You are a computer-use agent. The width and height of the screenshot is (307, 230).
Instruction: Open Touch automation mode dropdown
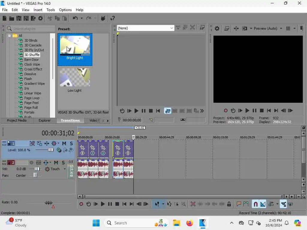pyautogui.click(x=65, y=169)
